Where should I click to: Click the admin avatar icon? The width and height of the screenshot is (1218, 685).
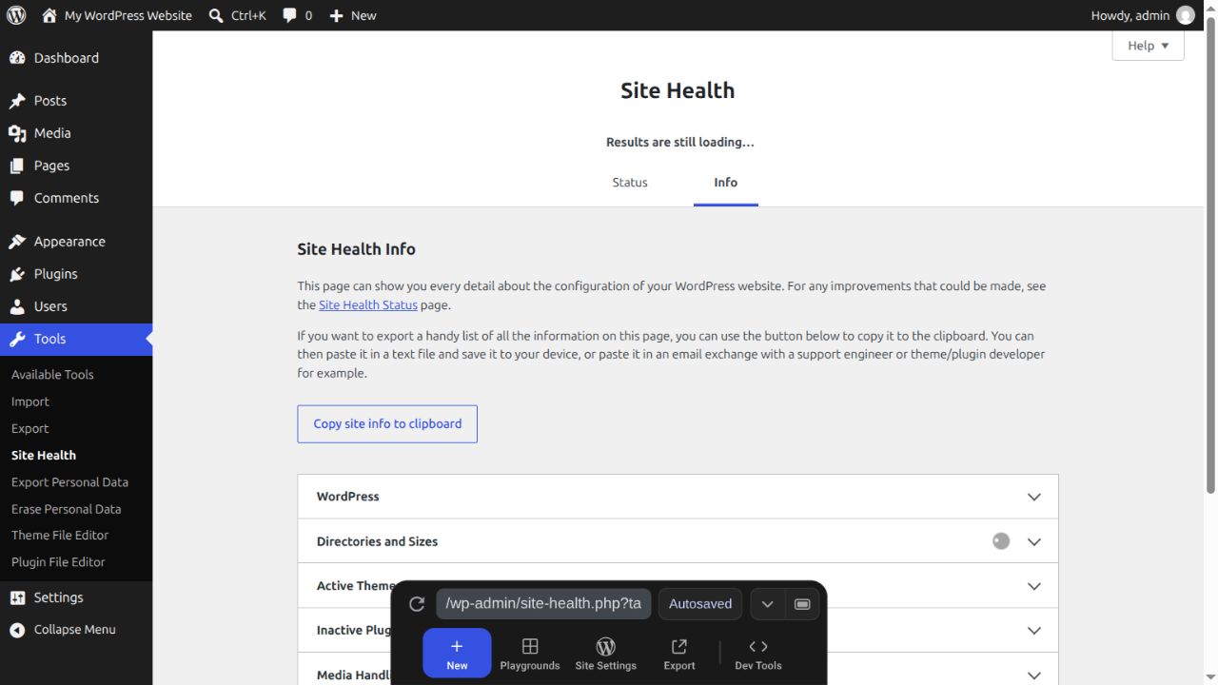click(x=1186, y=15)
